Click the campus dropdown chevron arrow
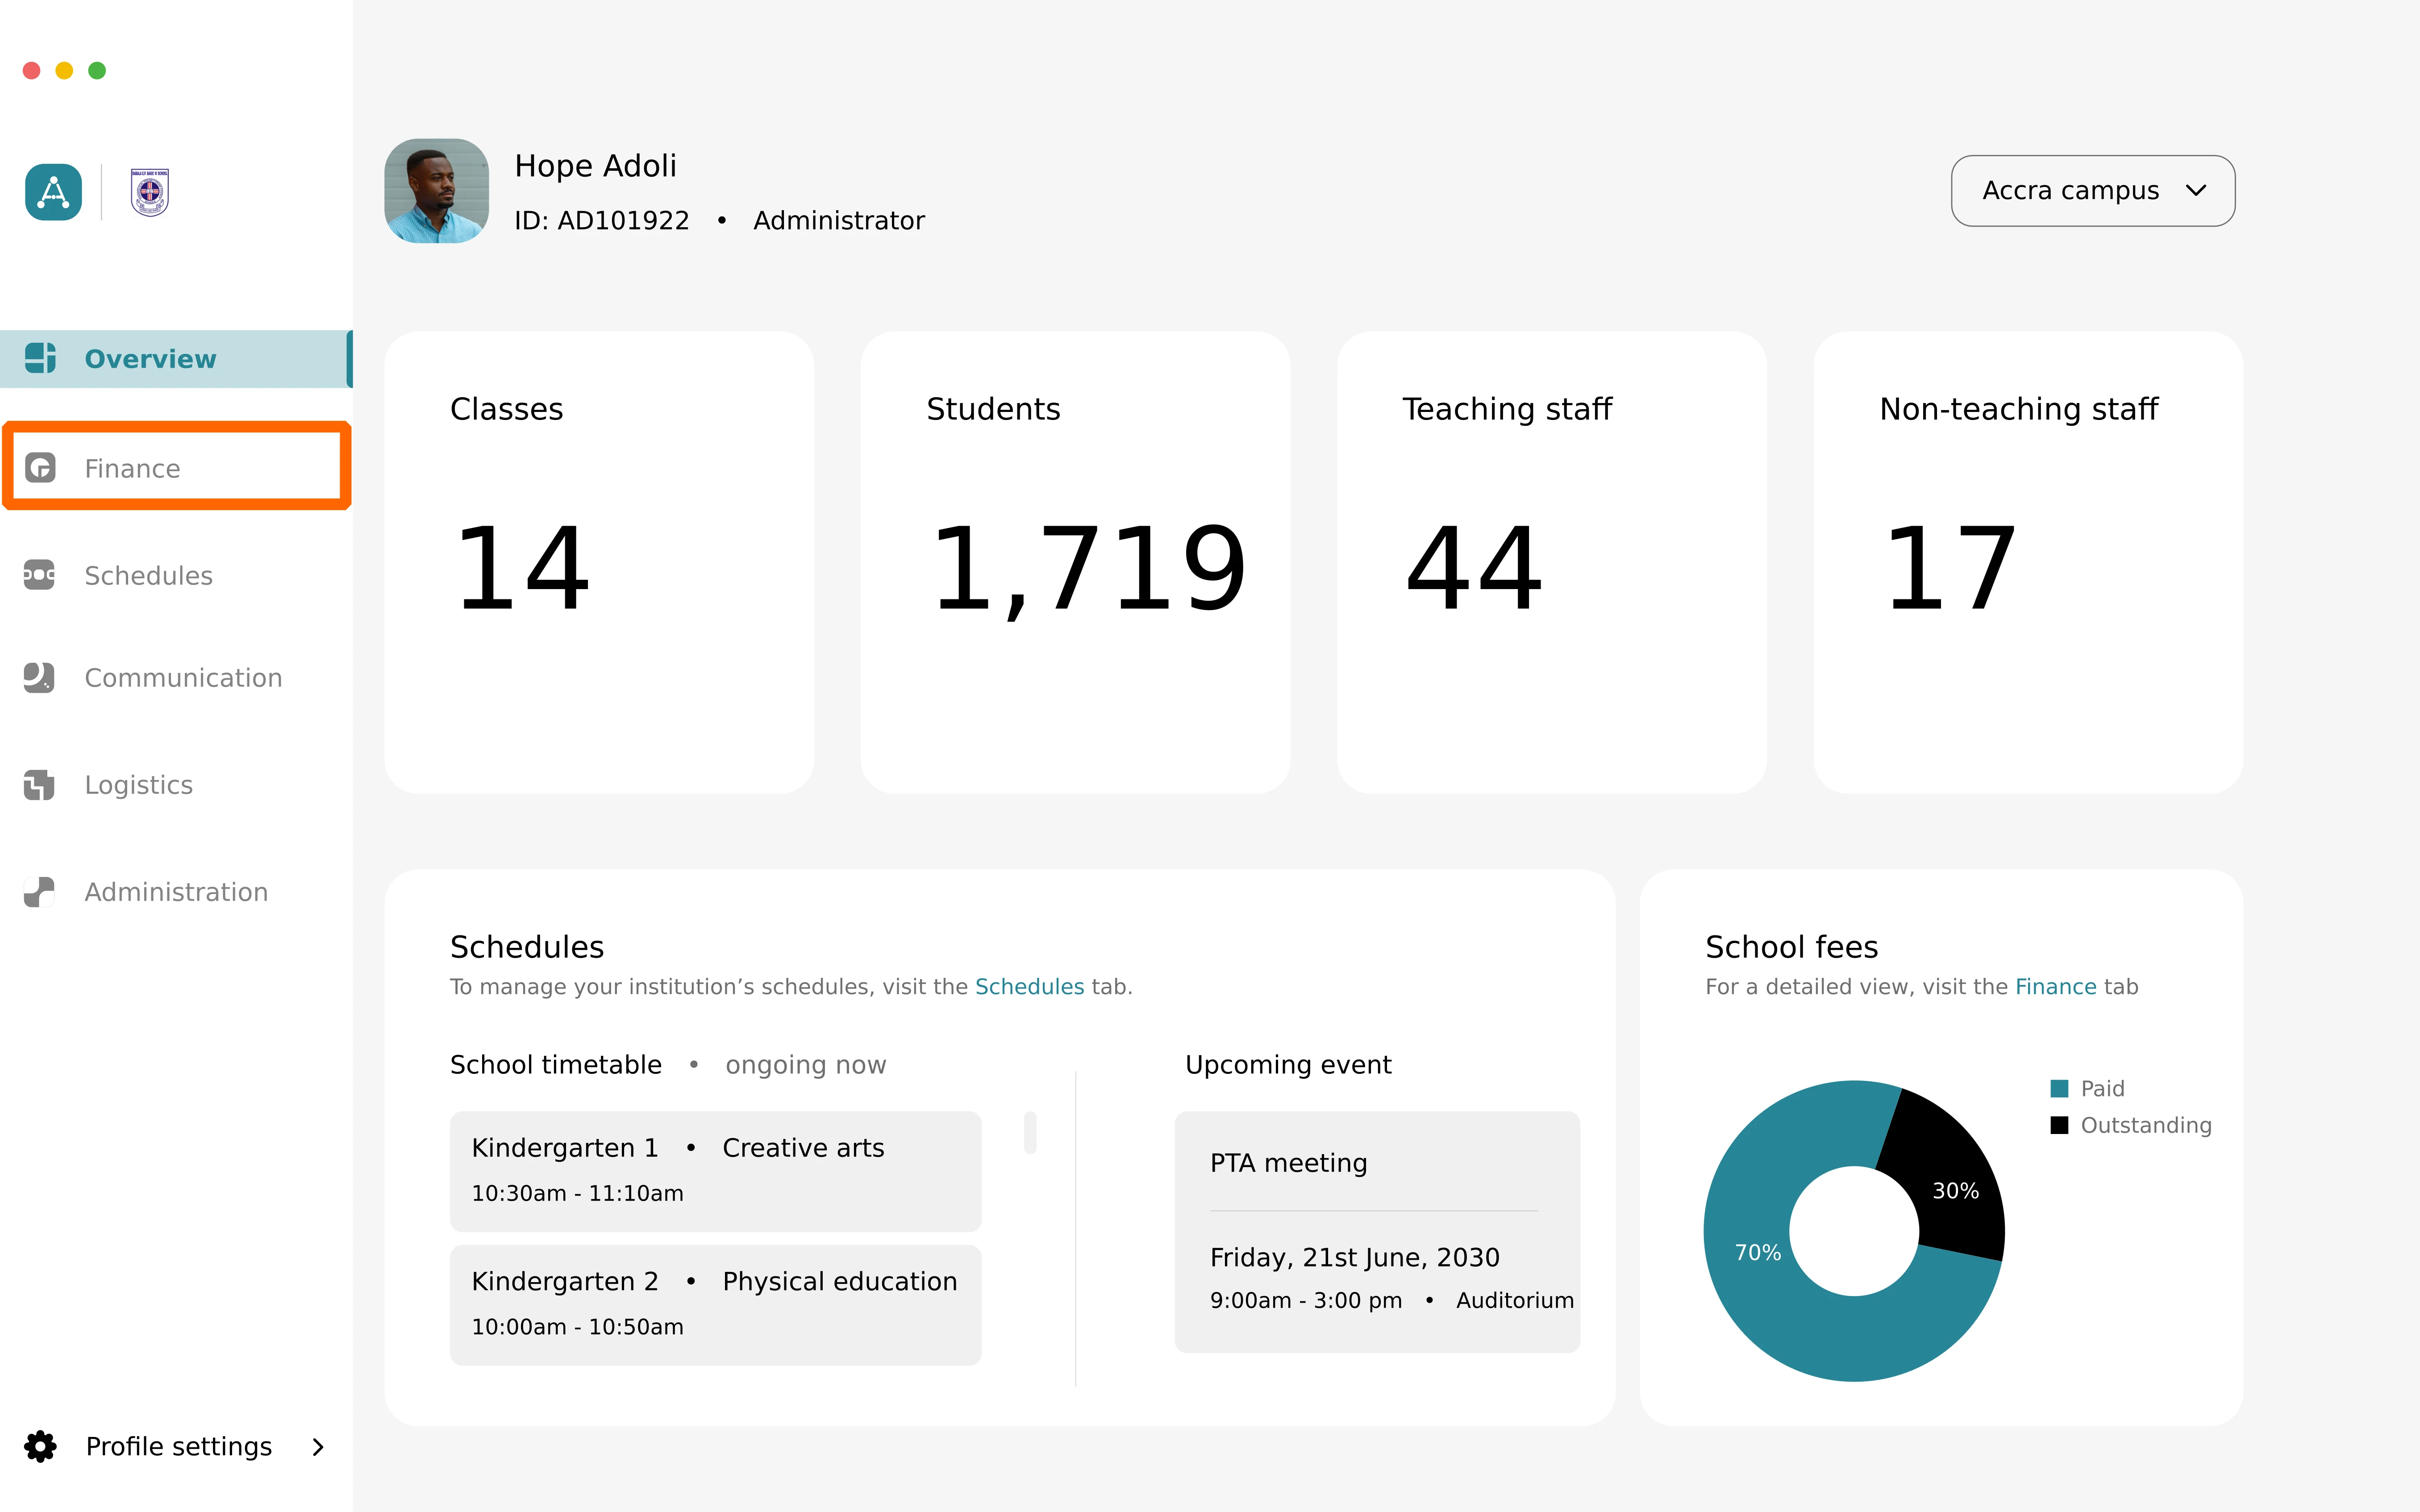 point(2196,190)
